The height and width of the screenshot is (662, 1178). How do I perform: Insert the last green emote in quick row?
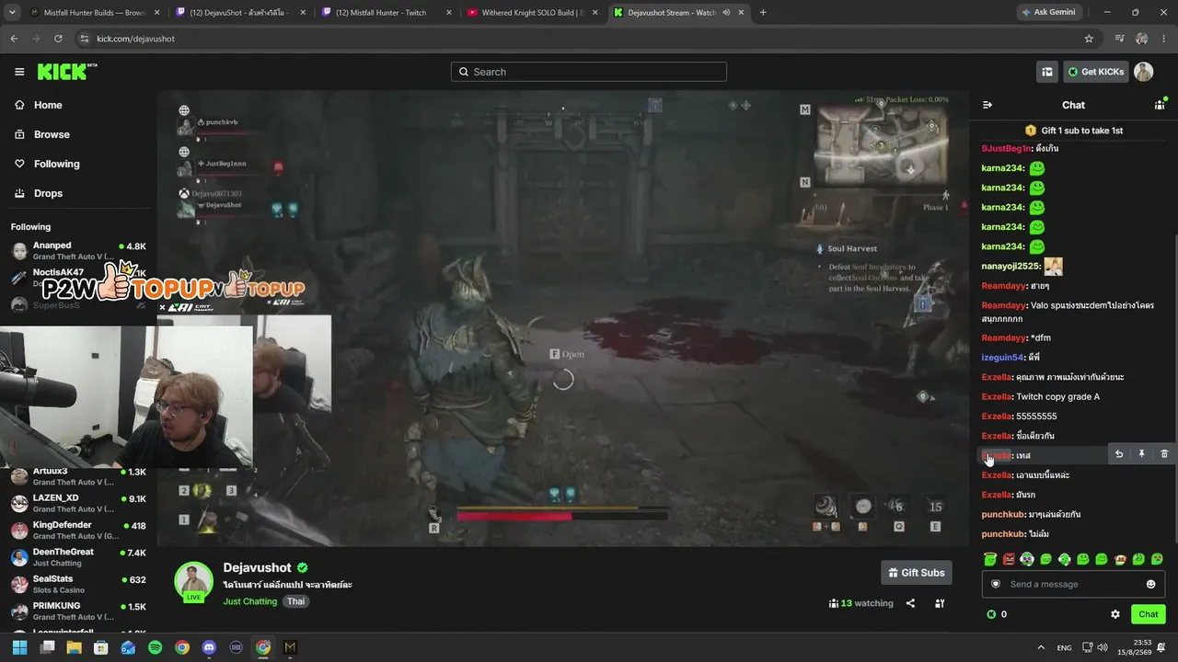coord(1157,559)
